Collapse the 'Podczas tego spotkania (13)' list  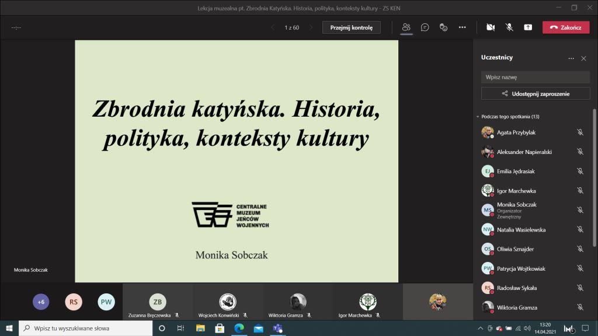pyautogui.click(x=478, y=117)
